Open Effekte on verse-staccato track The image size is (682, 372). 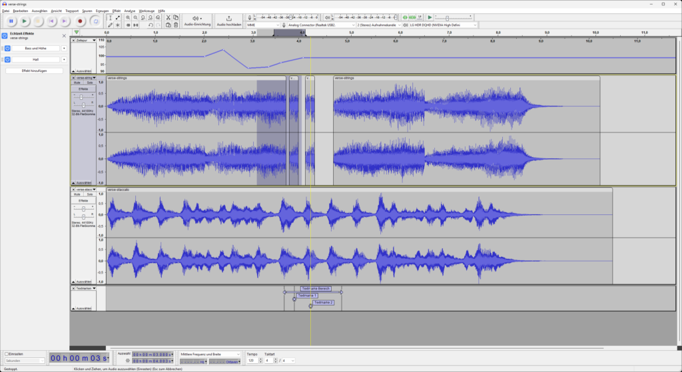(x=83, y=201)
